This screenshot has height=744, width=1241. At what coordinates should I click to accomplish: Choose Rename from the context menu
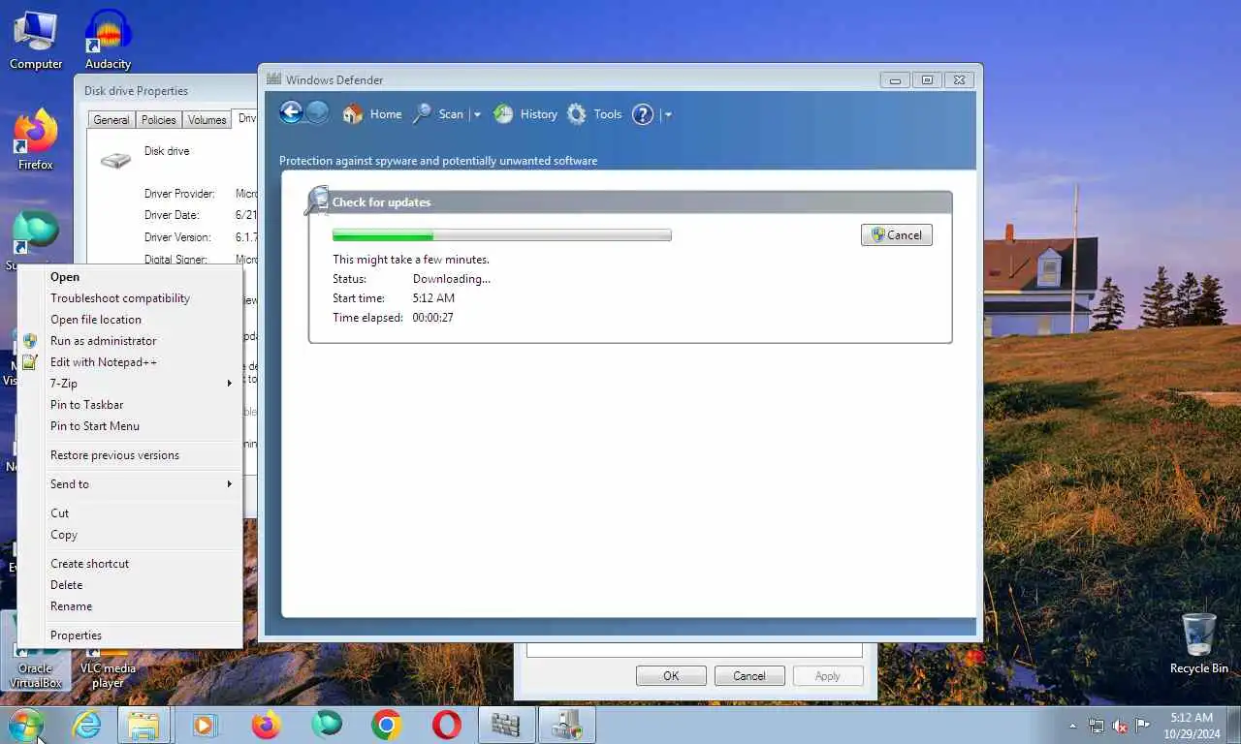tap(130, 606)
